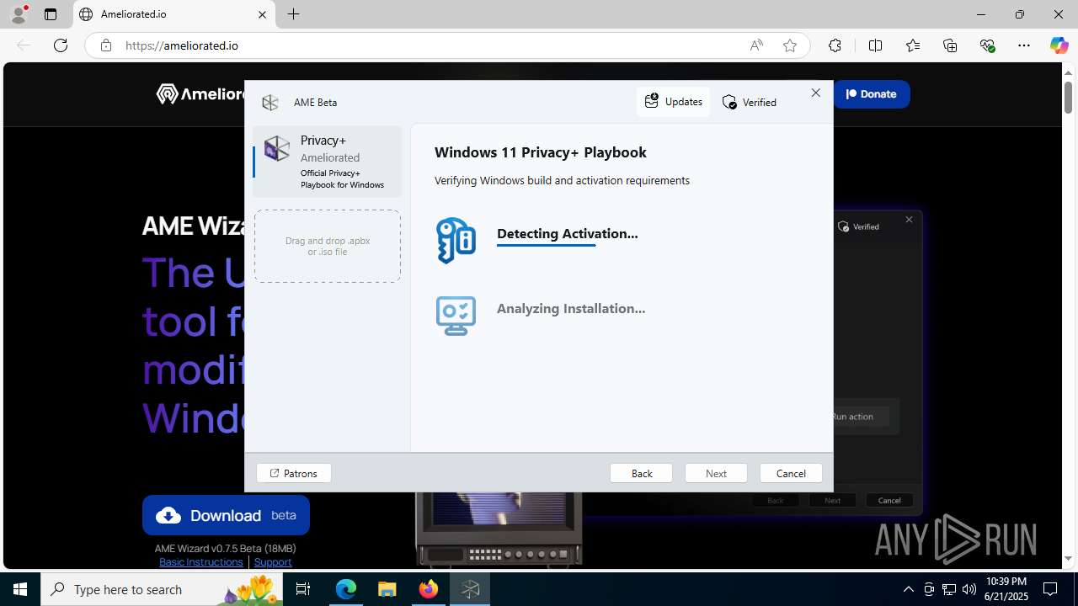Click the Privacy+ playbook cube icon
The image size is (1078, 606).
point(276,149)
